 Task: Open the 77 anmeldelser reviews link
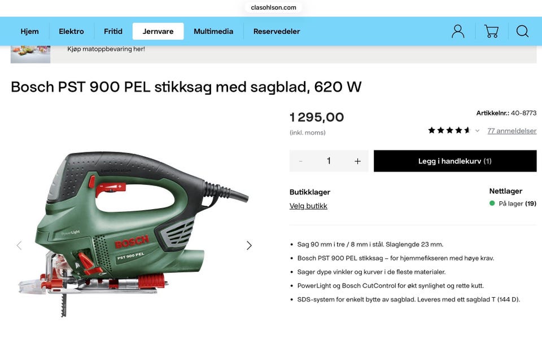512,131
